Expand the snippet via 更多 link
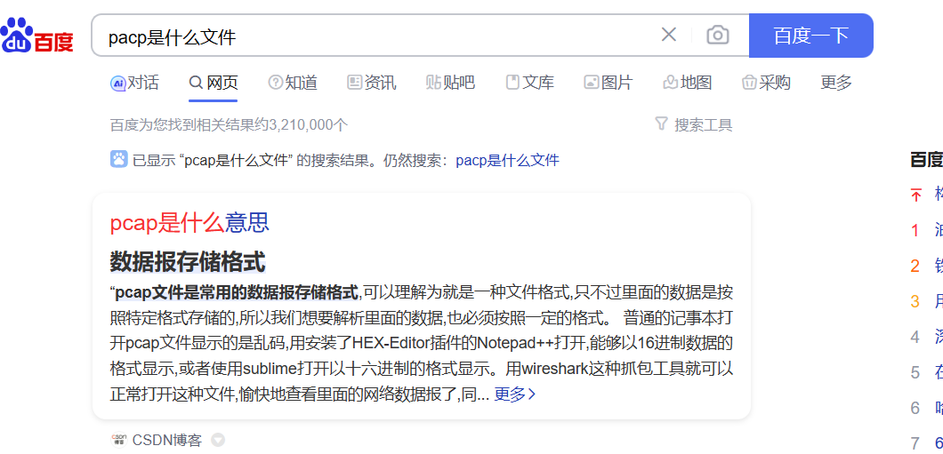 tap(515, 394)
